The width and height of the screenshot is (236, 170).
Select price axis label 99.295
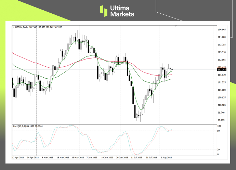tap(221, 120)
